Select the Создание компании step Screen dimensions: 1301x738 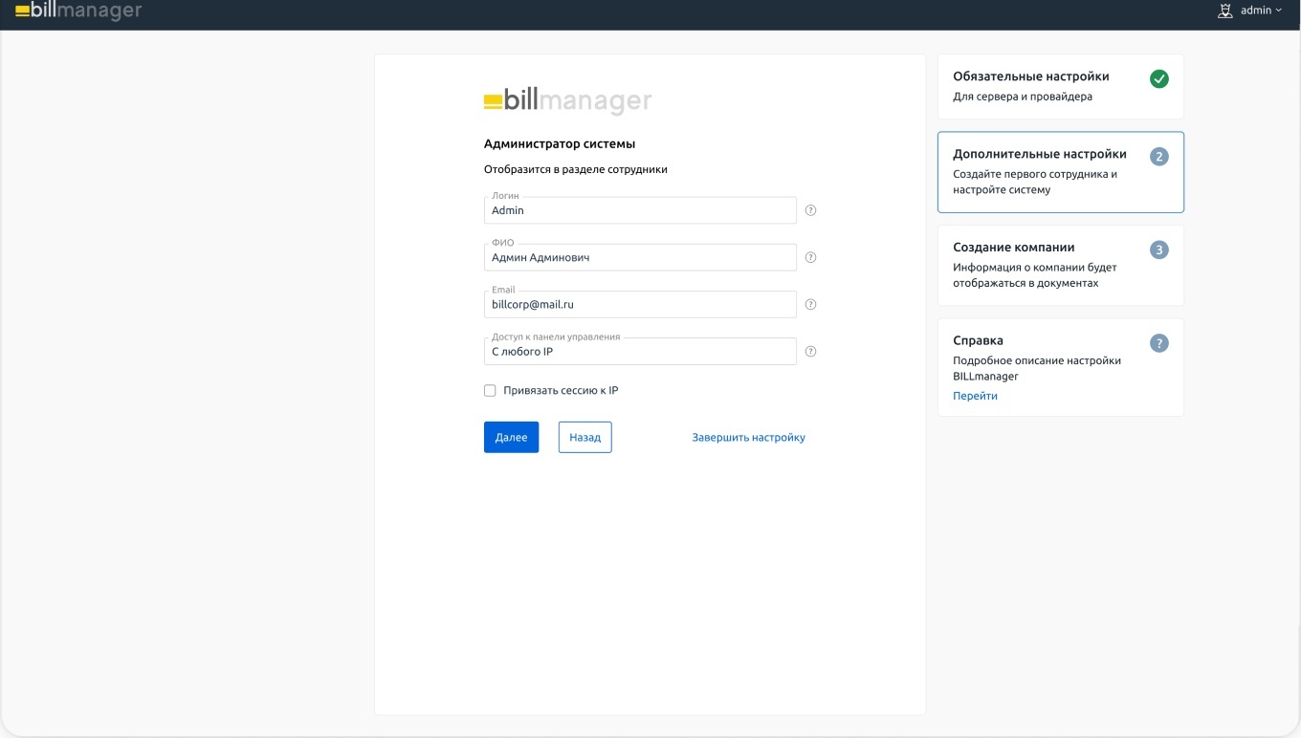(x=1061, y=265)
